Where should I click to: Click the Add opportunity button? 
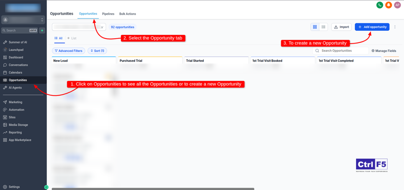point(372,27)
